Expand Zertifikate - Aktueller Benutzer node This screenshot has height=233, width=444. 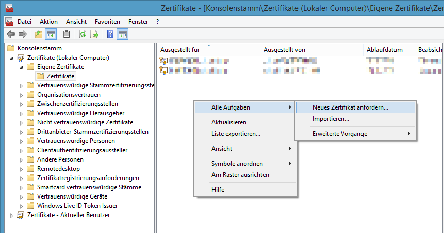[x=12, y=215]
